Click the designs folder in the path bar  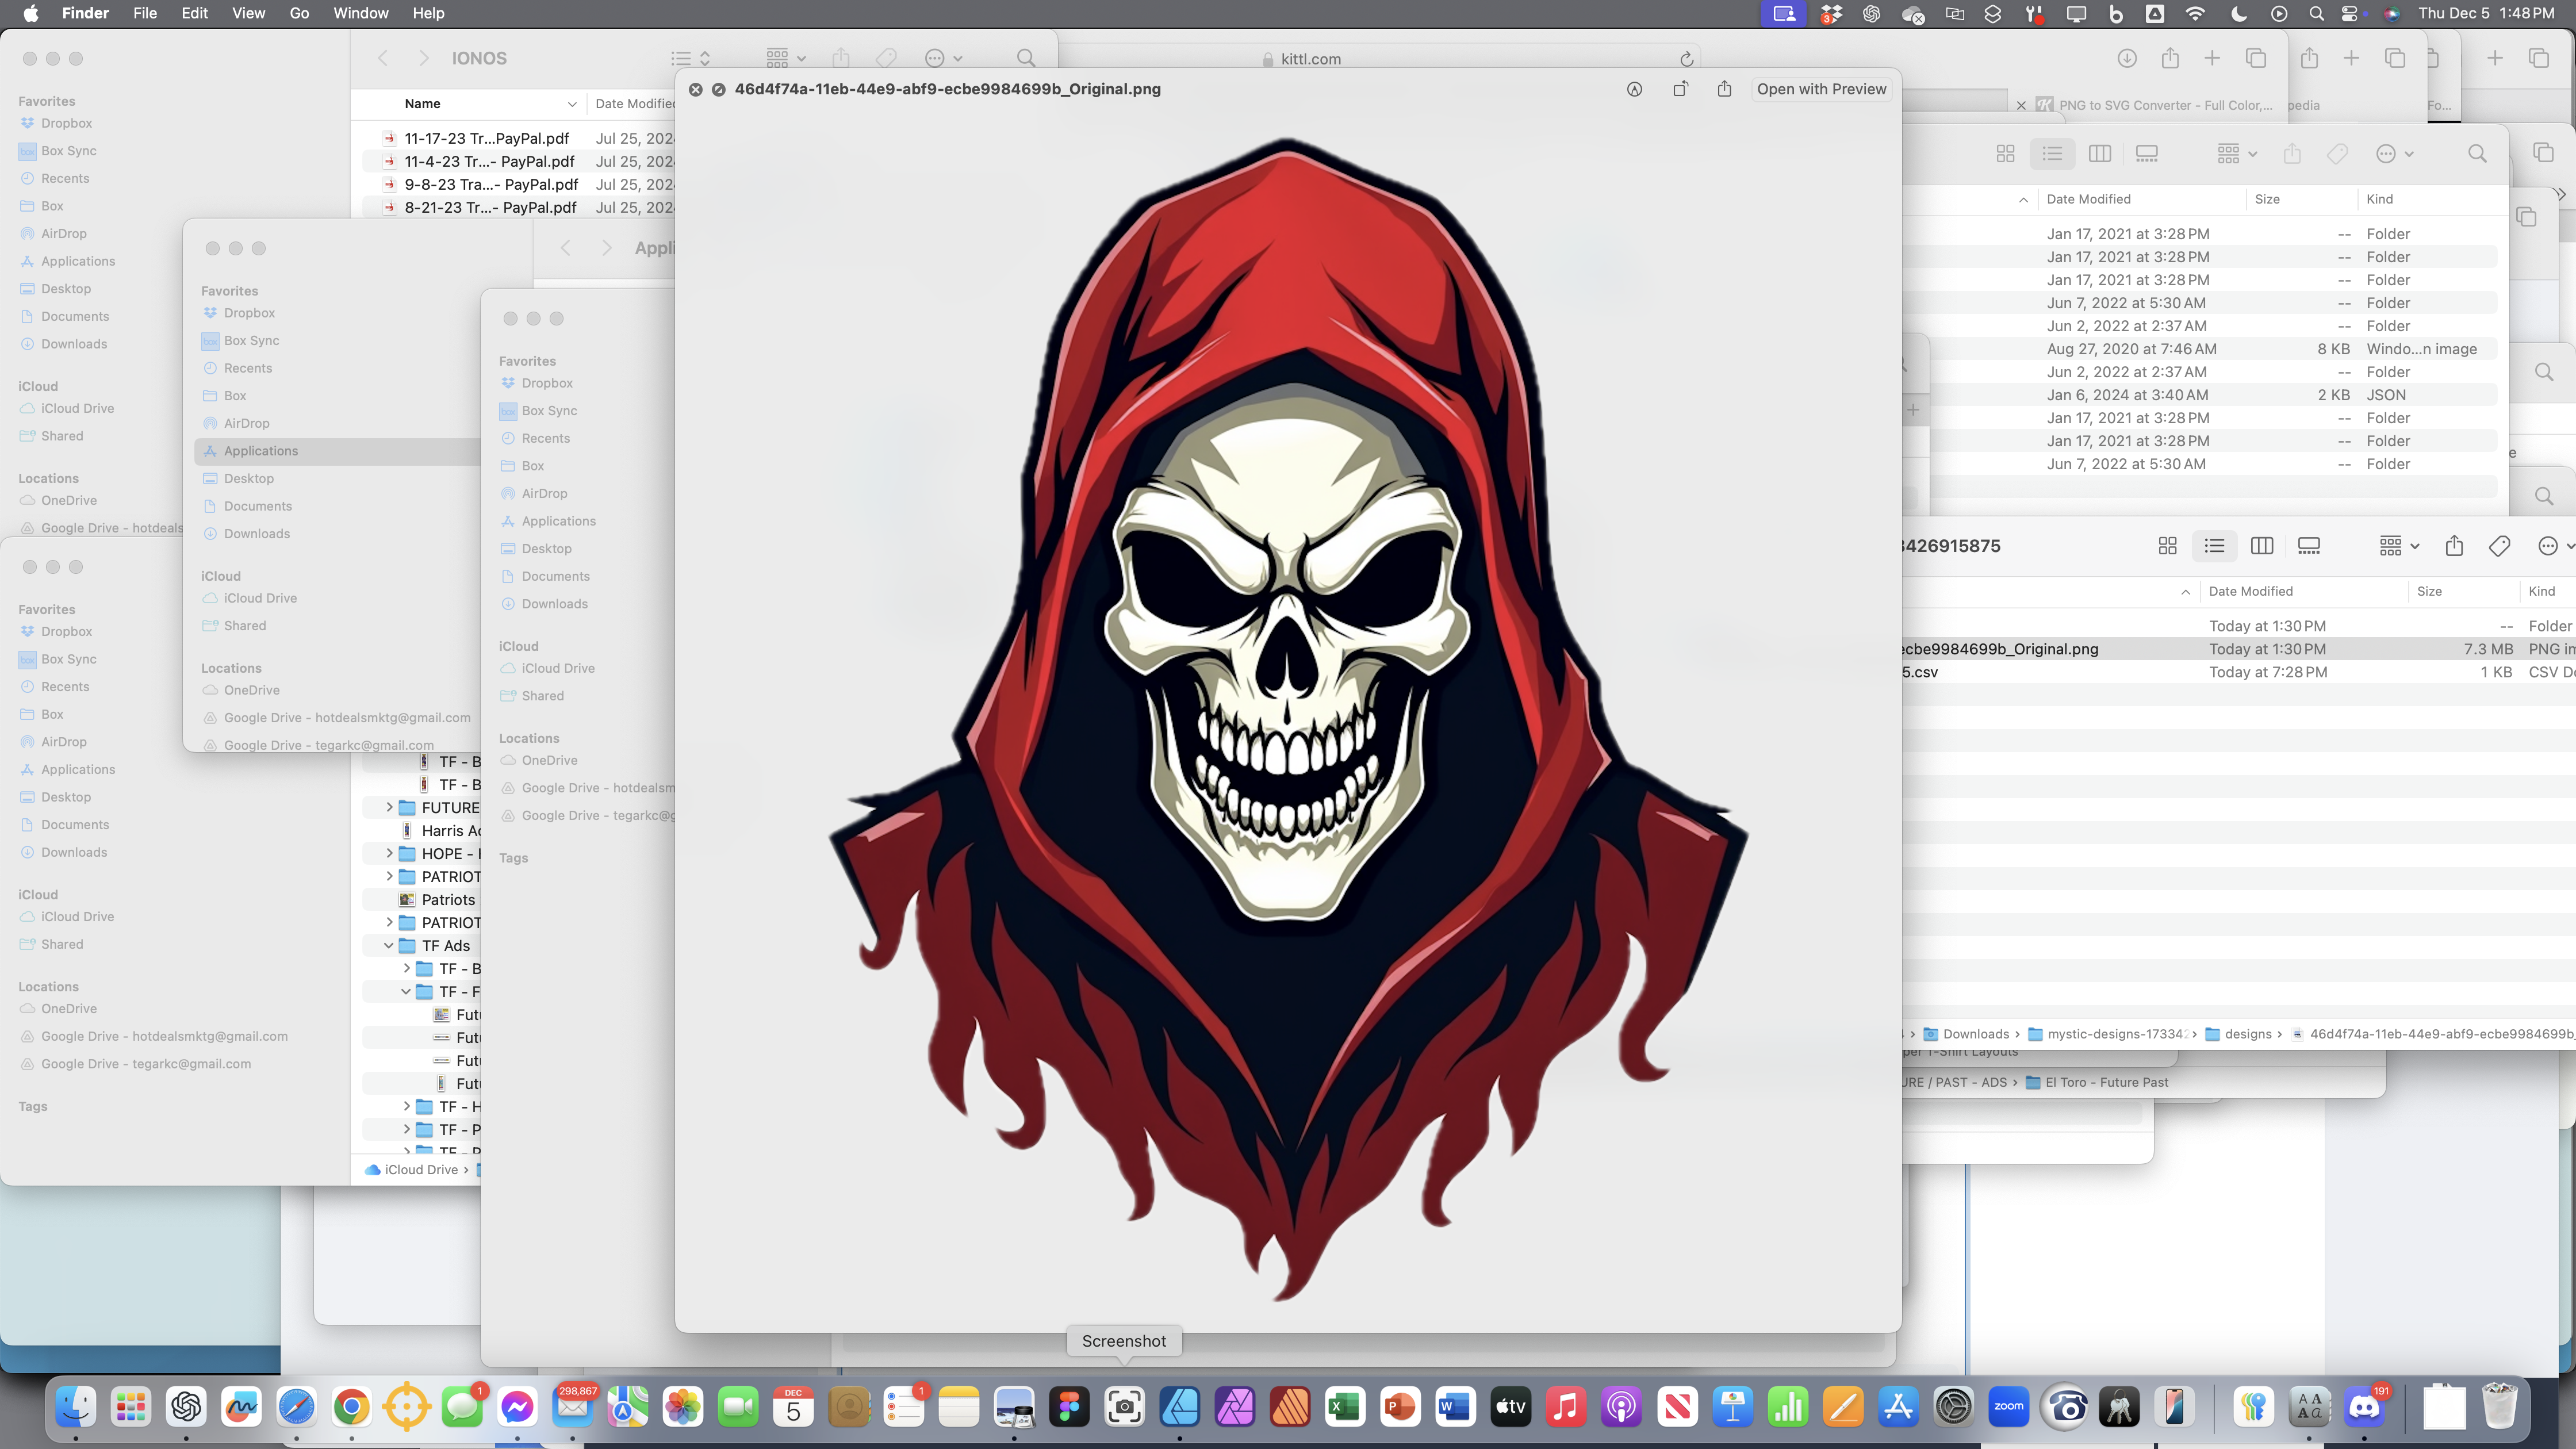(x=2238, y=1034)
